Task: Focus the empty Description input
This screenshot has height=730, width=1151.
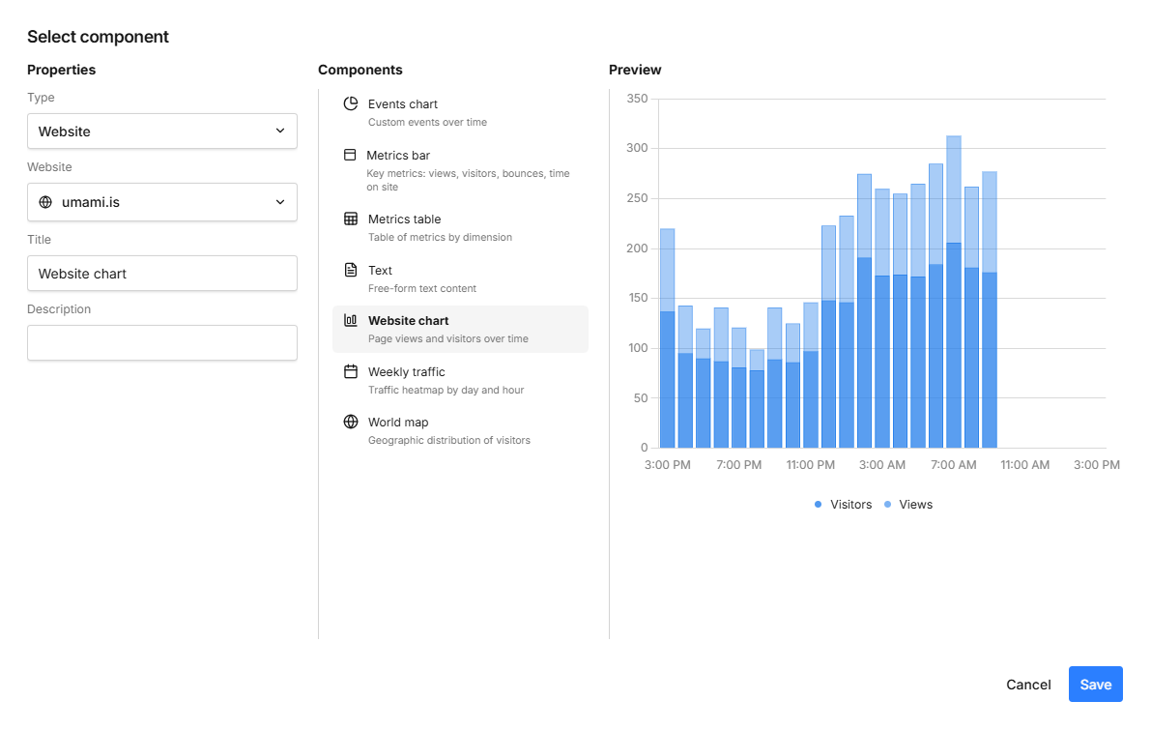Action: coord(161,343)
